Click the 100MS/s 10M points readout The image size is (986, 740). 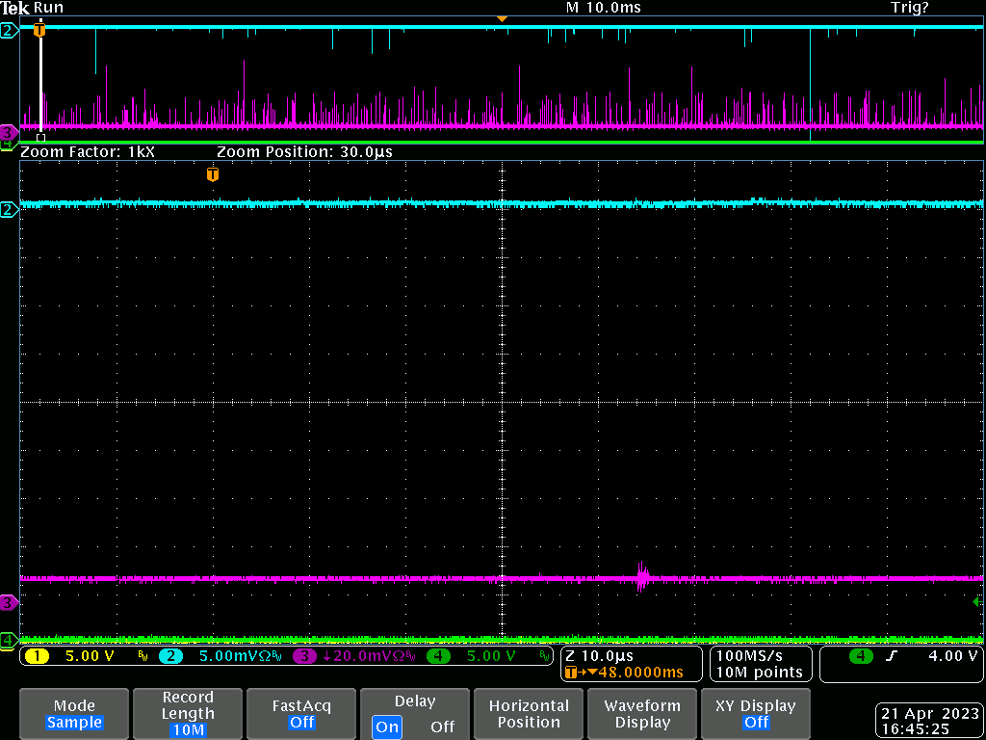760,664
